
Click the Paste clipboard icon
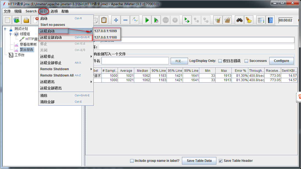coord(104,20)
